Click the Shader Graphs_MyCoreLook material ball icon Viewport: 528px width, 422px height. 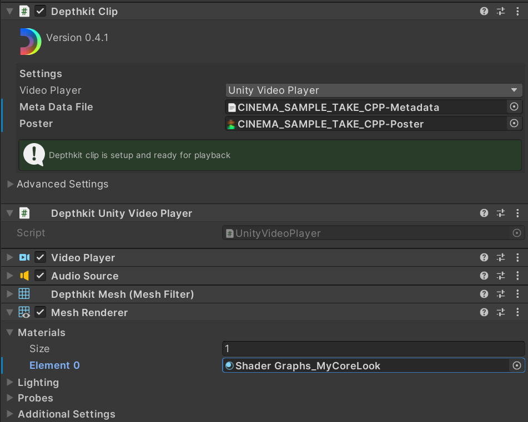pyautogui.click(x=228, y=365)
